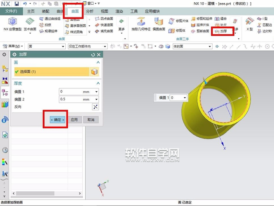
Task: Click the 确定 button
Action: (x=57, y=120)
